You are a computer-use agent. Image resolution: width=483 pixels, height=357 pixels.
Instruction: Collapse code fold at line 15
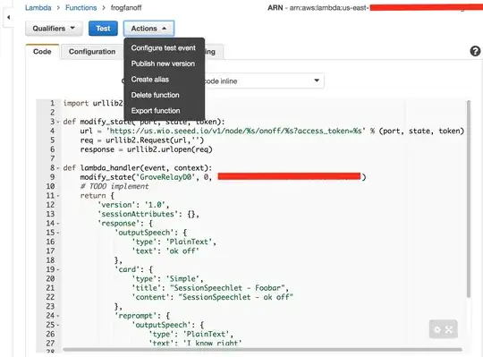pyautogui.click(x=58, y=233)
